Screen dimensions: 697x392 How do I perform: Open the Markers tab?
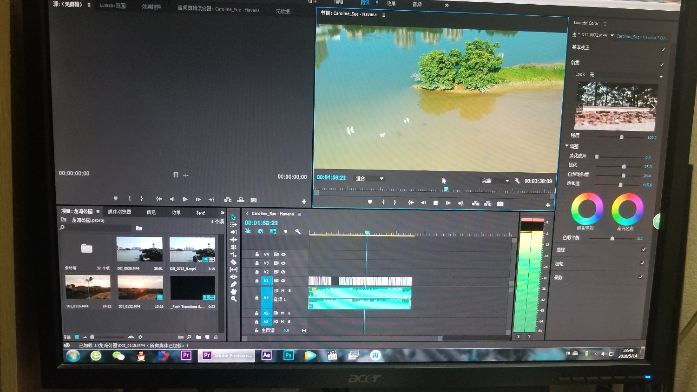coord(201,213)
